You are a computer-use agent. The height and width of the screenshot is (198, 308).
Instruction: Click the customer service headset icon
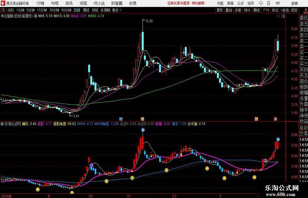coord(261,3)
